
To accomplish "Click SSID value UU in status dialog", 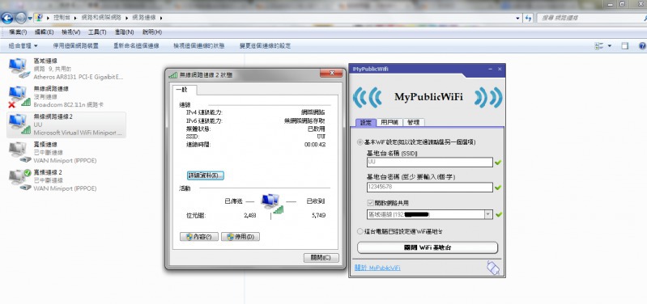I will point(321,137).
